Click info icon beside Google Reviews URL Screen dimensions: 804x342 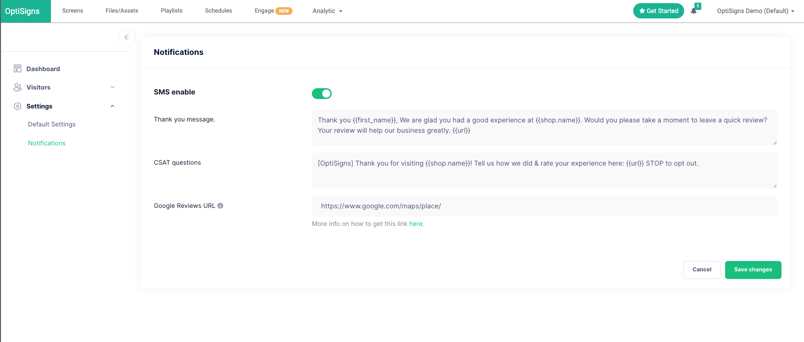point(220,206)
